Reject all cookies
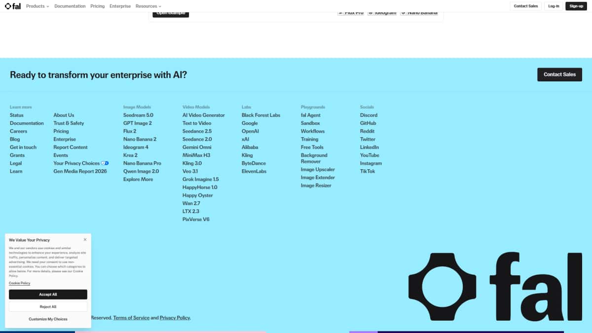 (48, 307)
